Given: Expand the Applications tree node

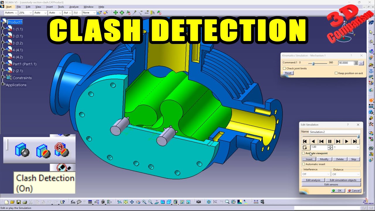Looking at the screenshot, I should click(x=3, y=84).
